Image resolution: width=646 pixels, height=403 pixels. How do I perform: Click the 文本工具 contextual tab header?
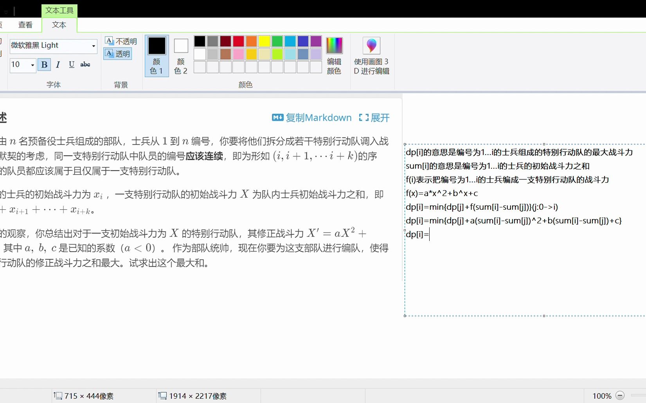[x=59, y=11]
